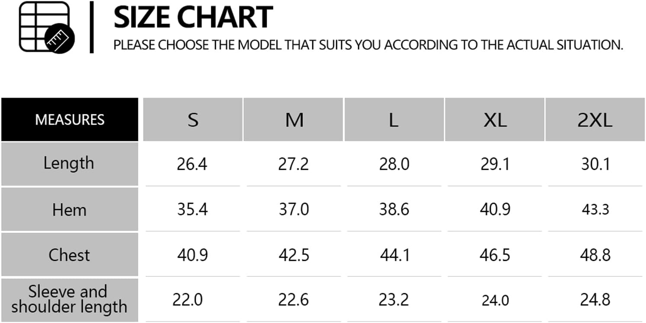Select the 44.1 chest value for L
646x323 pixels.
tap(395, 255)
